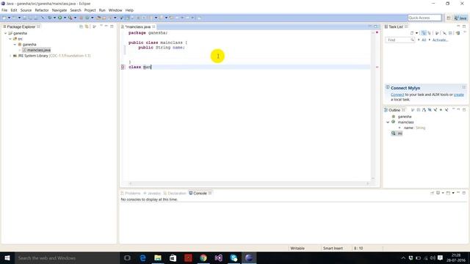470x264 pixels.
Task: Open the Project menu
Action: point(90,10)
